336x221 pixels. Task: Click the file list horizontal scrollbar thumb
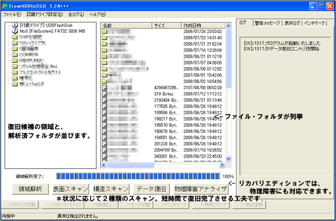click(130, 165)
